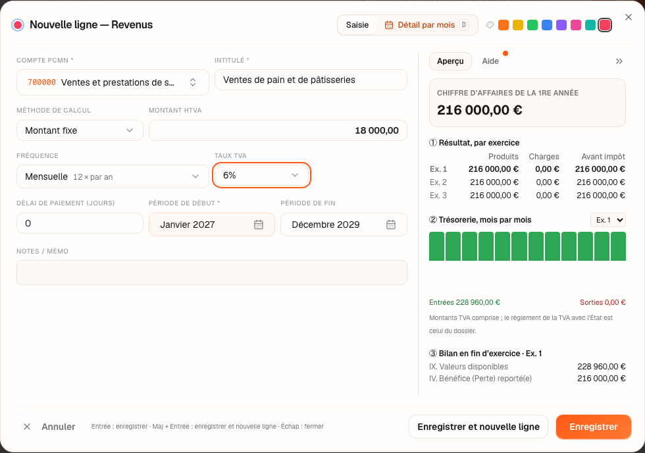The width and height of the screenshot is (645, 453).
Task: Switch to the Saisie view
Action: pos(357,25)
